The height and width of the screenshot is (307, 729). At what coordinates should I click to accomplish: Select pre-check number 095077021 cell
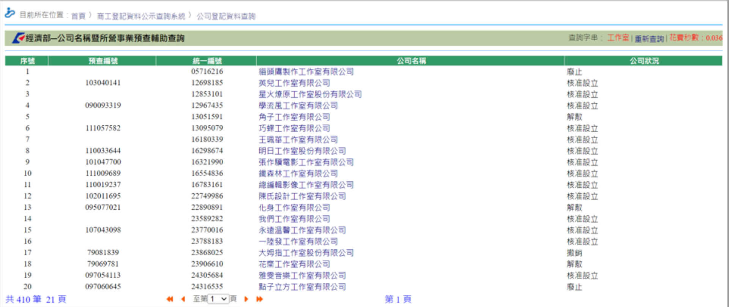pyautogui.click(x=103, y=207)
